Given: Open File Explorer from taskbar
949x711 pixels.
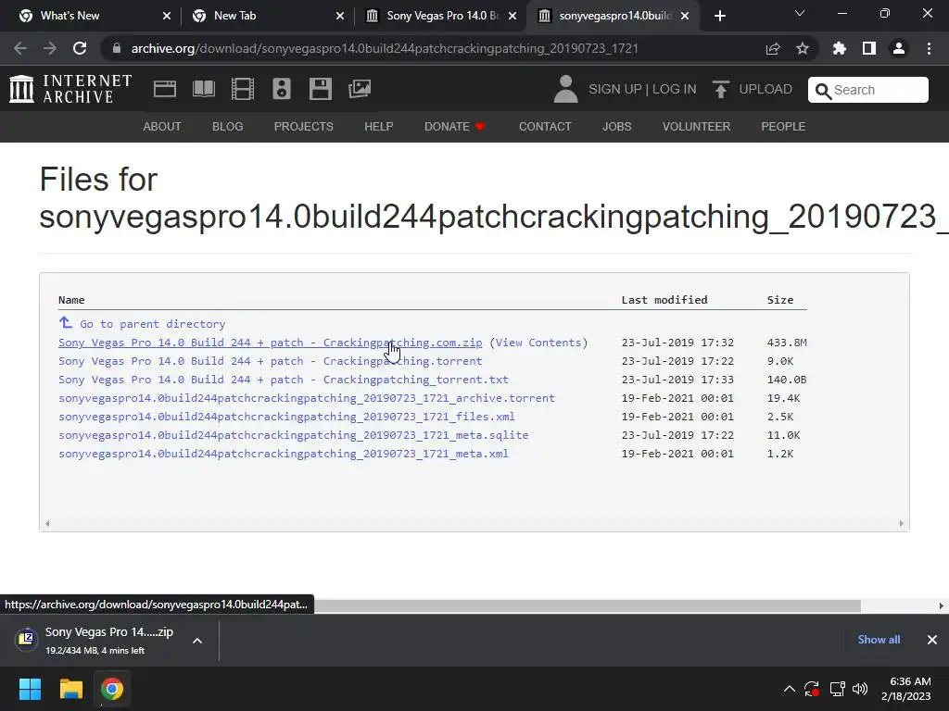Looking at the screenshot, I should pos(70,689).
